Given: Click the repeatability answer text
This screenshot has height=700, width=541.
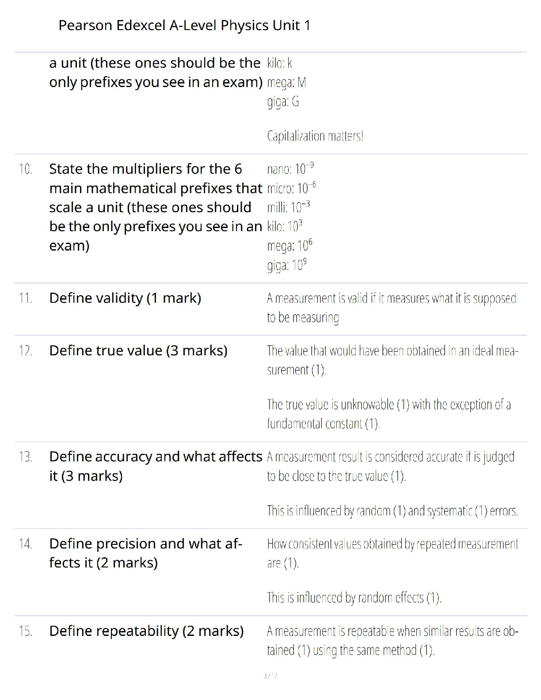Looking at the screenshot, I should (392, 641).
